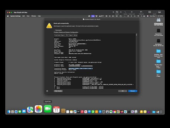
Task: Open Mail from the Dock
Action: pyautogui.click(x=24, y=111)
